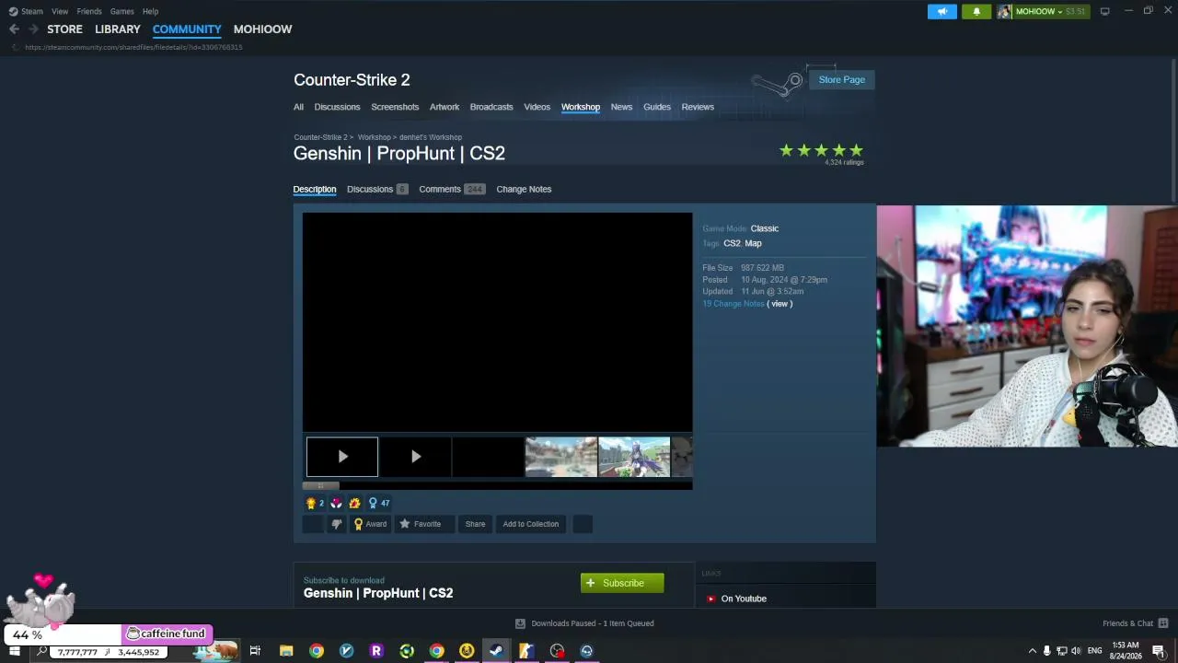
Task: Open the COMMUNITY section
Action: pos(187,29)
